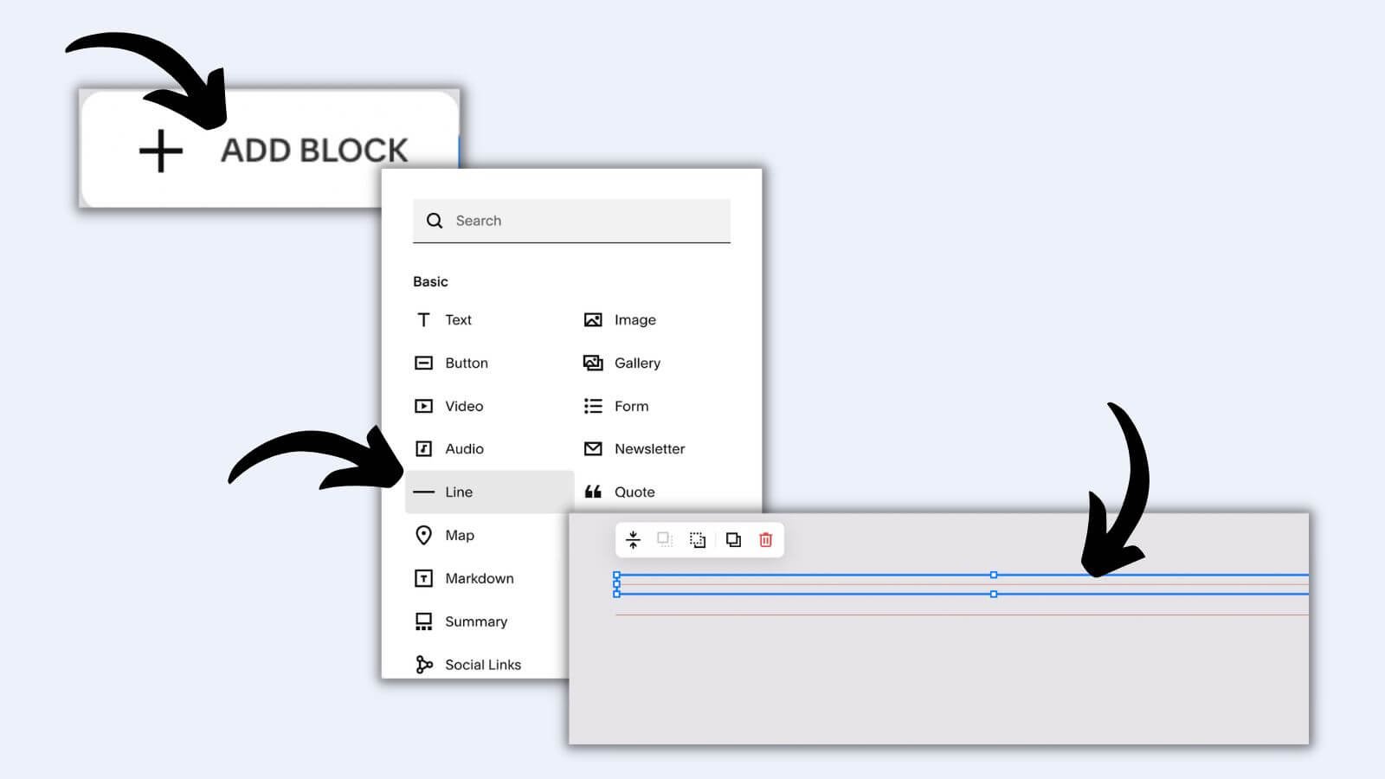
Task: Click the Text block T icon
Action: point(423,319)
